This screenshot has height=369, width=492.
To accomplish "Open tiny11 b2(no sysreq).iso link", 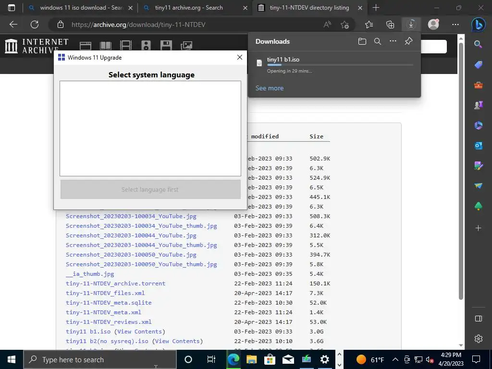I will pos(107,341).
